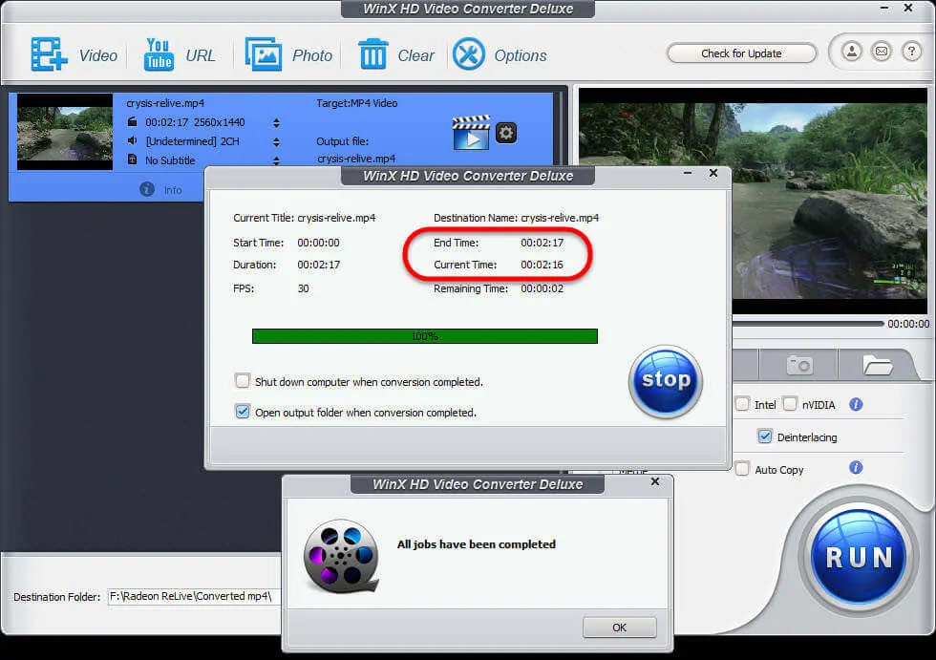Screen dimensions: 936x660
Task: Click the video preview window
Action: (x=753, y=201)
